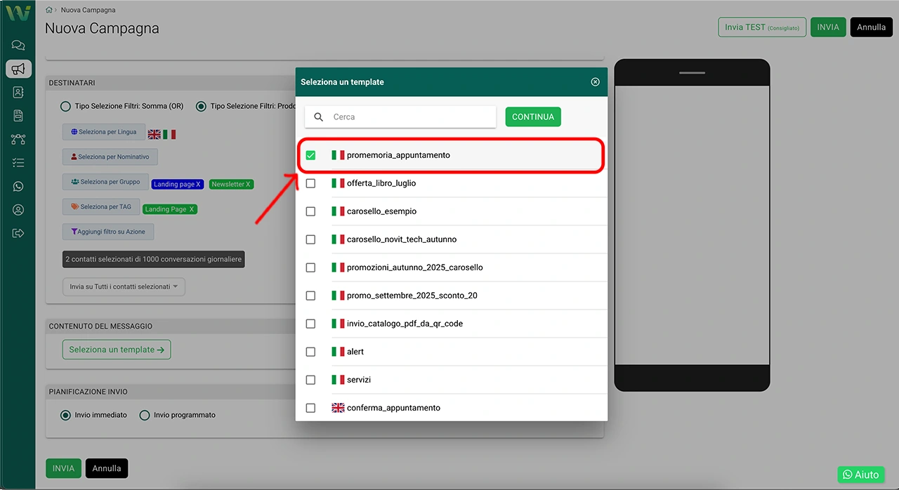
Task: Check the conferma_appuntamento template checkbox
Action: [310, 408]
